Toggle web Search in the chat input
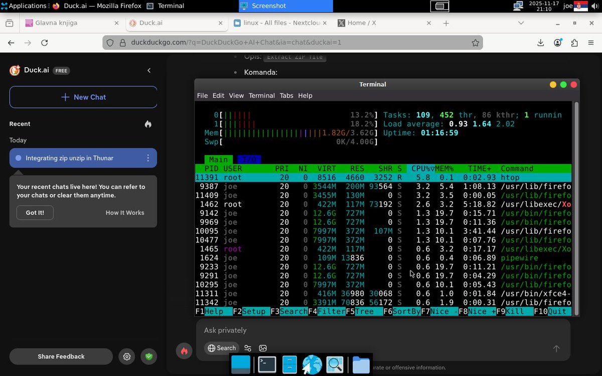This screenshot has width=602, height=376. click(221, 347)
